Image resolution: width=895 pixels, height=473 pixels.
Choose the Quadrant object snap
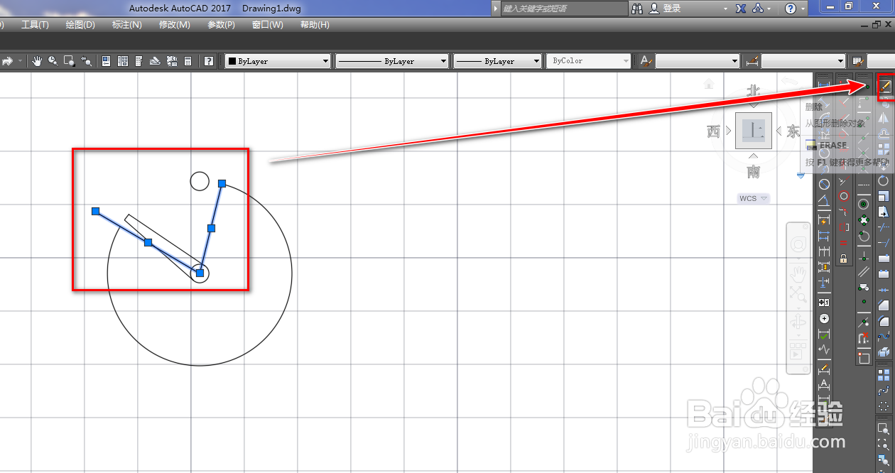point(864,219)
